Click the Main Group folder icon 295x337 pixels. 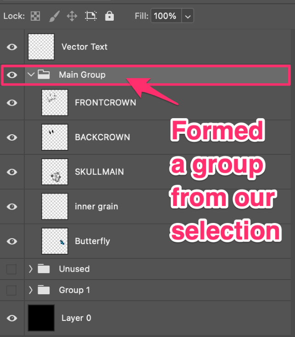click(44, 74)
